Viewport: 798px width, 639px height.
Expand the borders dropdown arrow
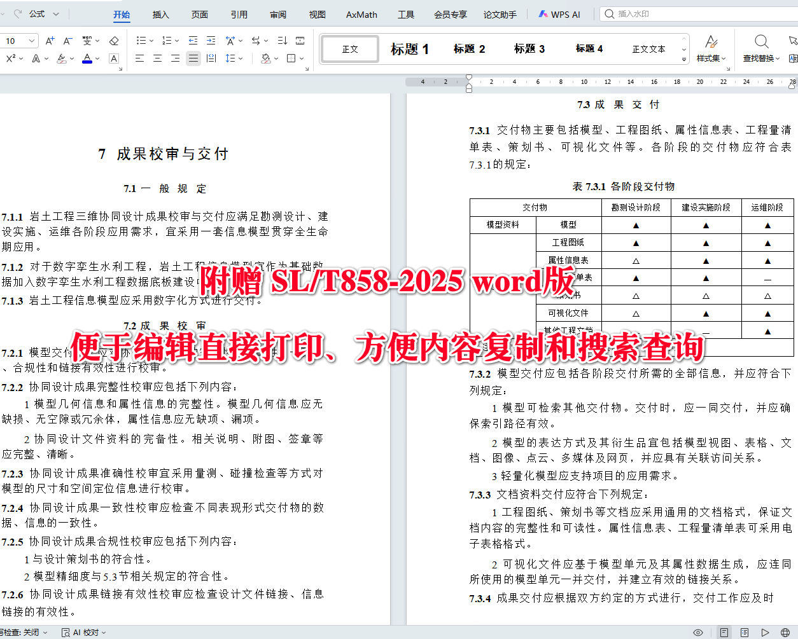tap(302, 58)
